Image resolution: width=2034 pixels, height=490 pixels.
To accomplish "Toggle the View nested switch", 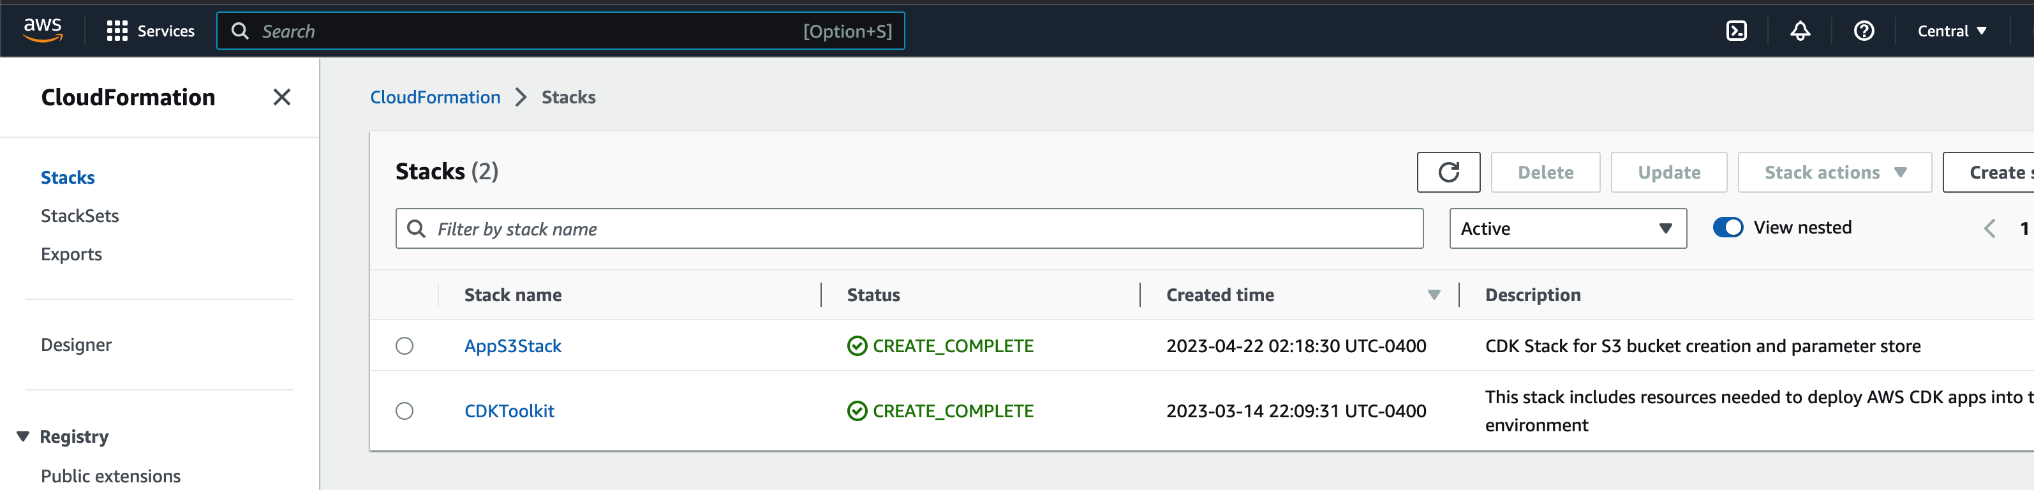I will pos(1728,227).
